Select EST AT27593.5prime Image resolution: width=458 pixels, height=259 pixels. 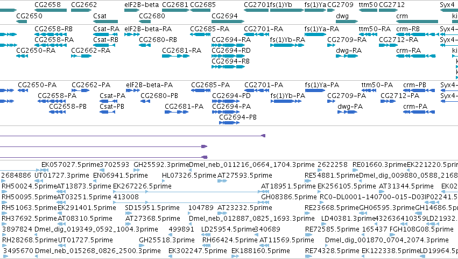pyautogui.click(x=222, y=181)
